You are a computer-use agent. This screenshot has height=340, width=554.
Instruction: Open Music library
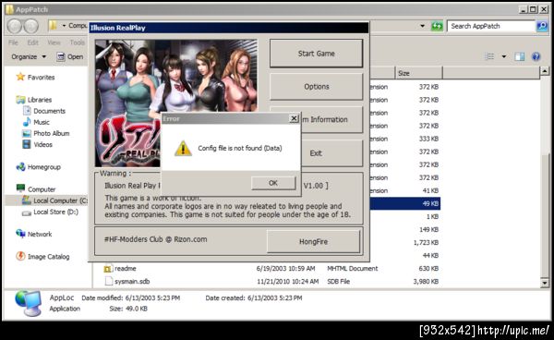(42, 122)
